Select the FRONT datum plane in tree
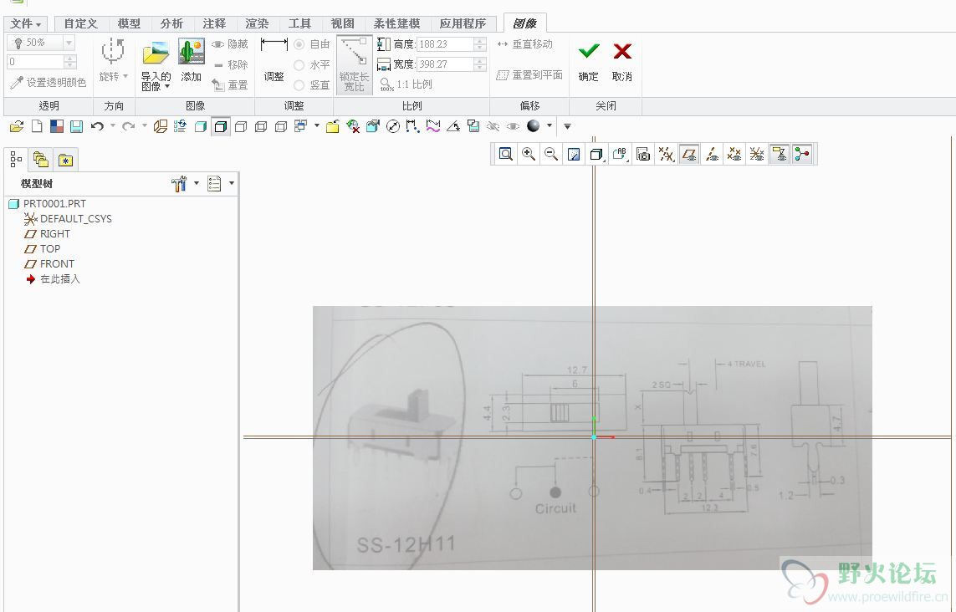Viewport: 956px width, 612px height. [x=49, y=264]
